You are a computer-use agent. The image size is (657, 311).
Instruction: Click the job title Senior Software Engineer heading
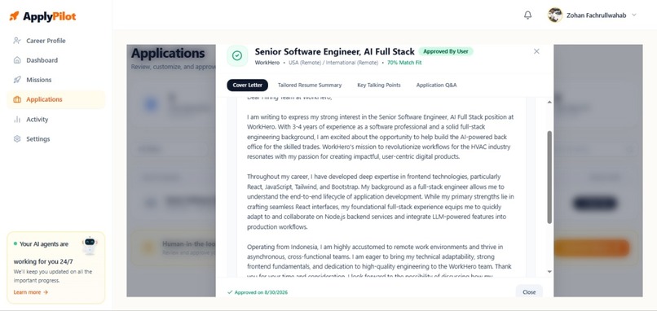(x=334, y=51)
